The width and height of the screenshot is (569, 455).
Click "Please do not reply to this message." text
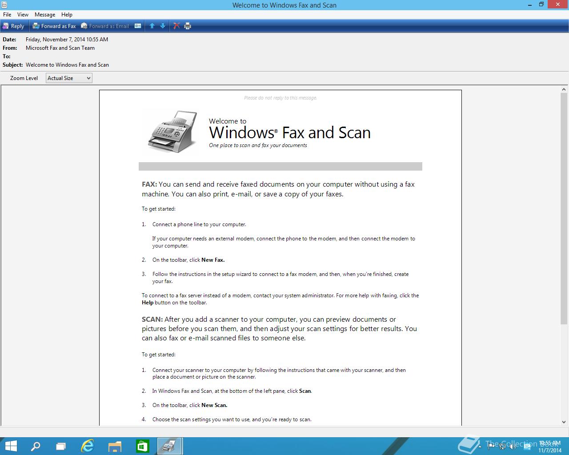click(x=280, y=98)
